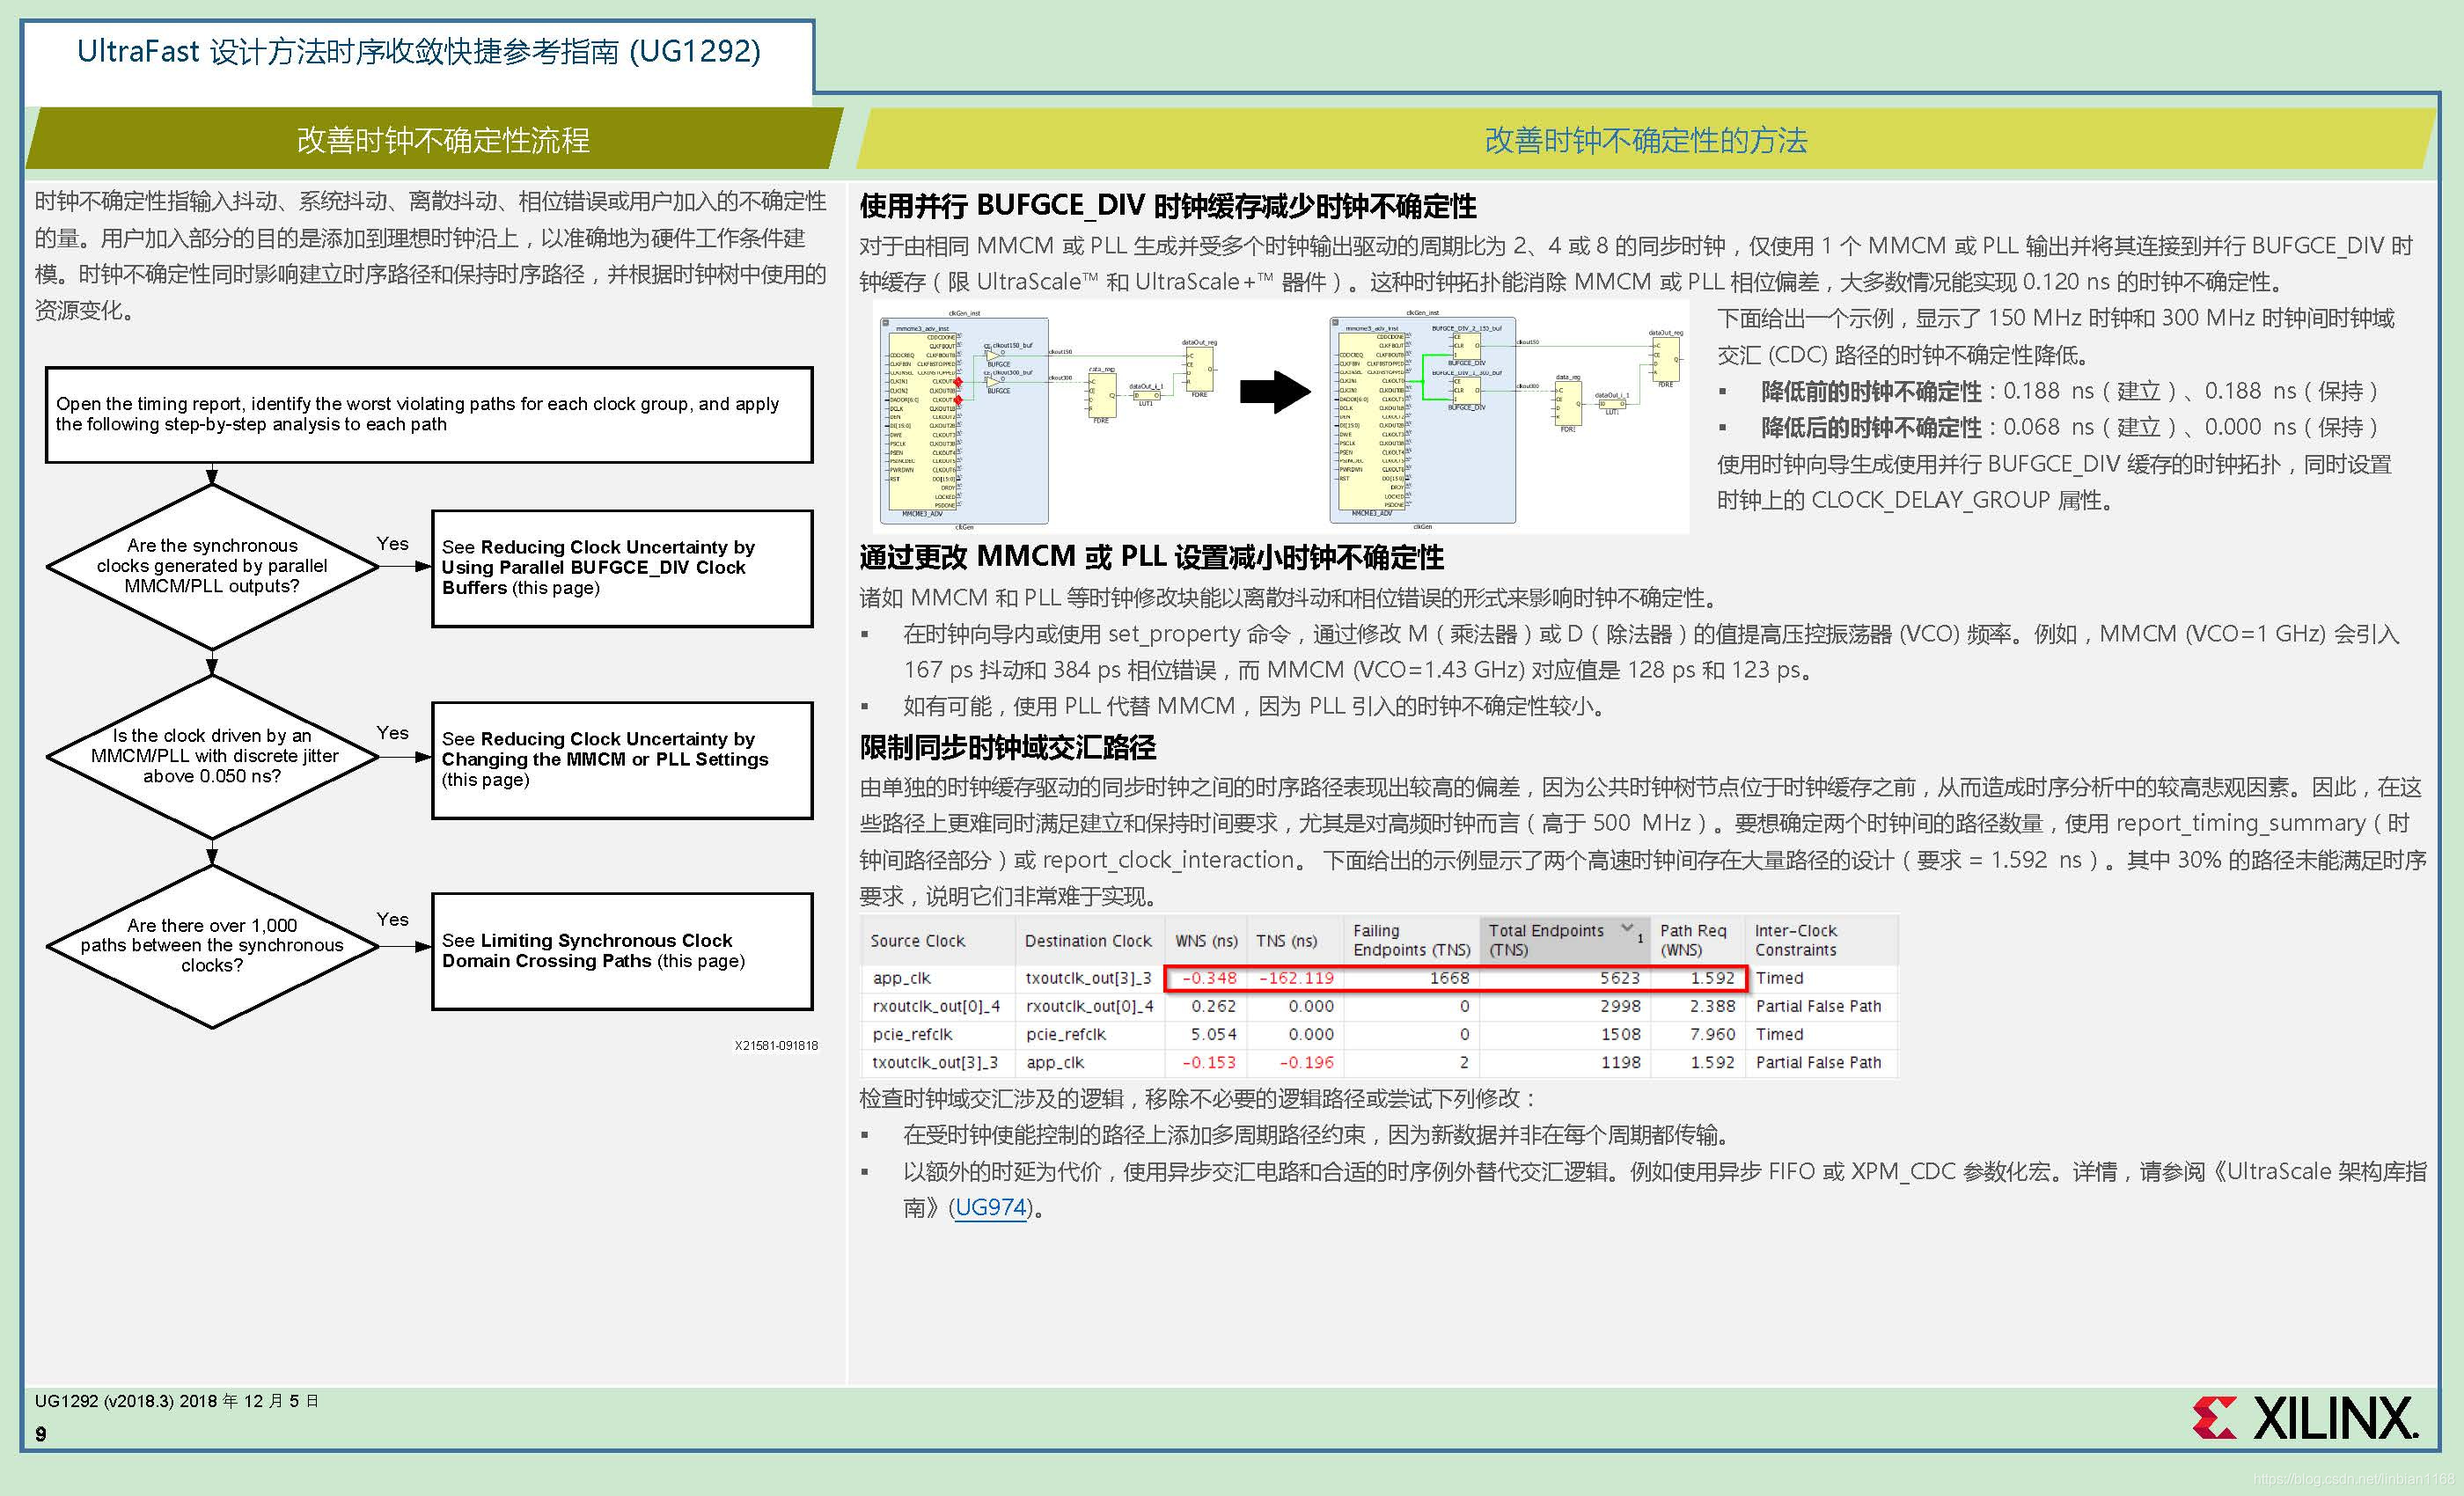Image resolution: width=2464 pixels, height=1496 pixels.
Task: Open the UG974 hyperlink
Action: pos(991,1208)
